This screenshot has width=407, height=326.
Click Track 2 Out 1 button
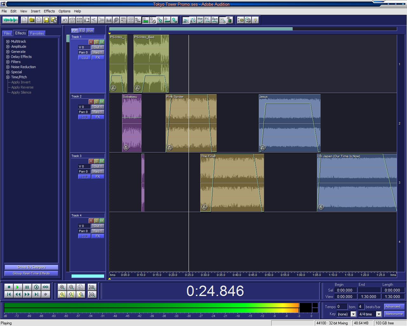tap(98, 107)
